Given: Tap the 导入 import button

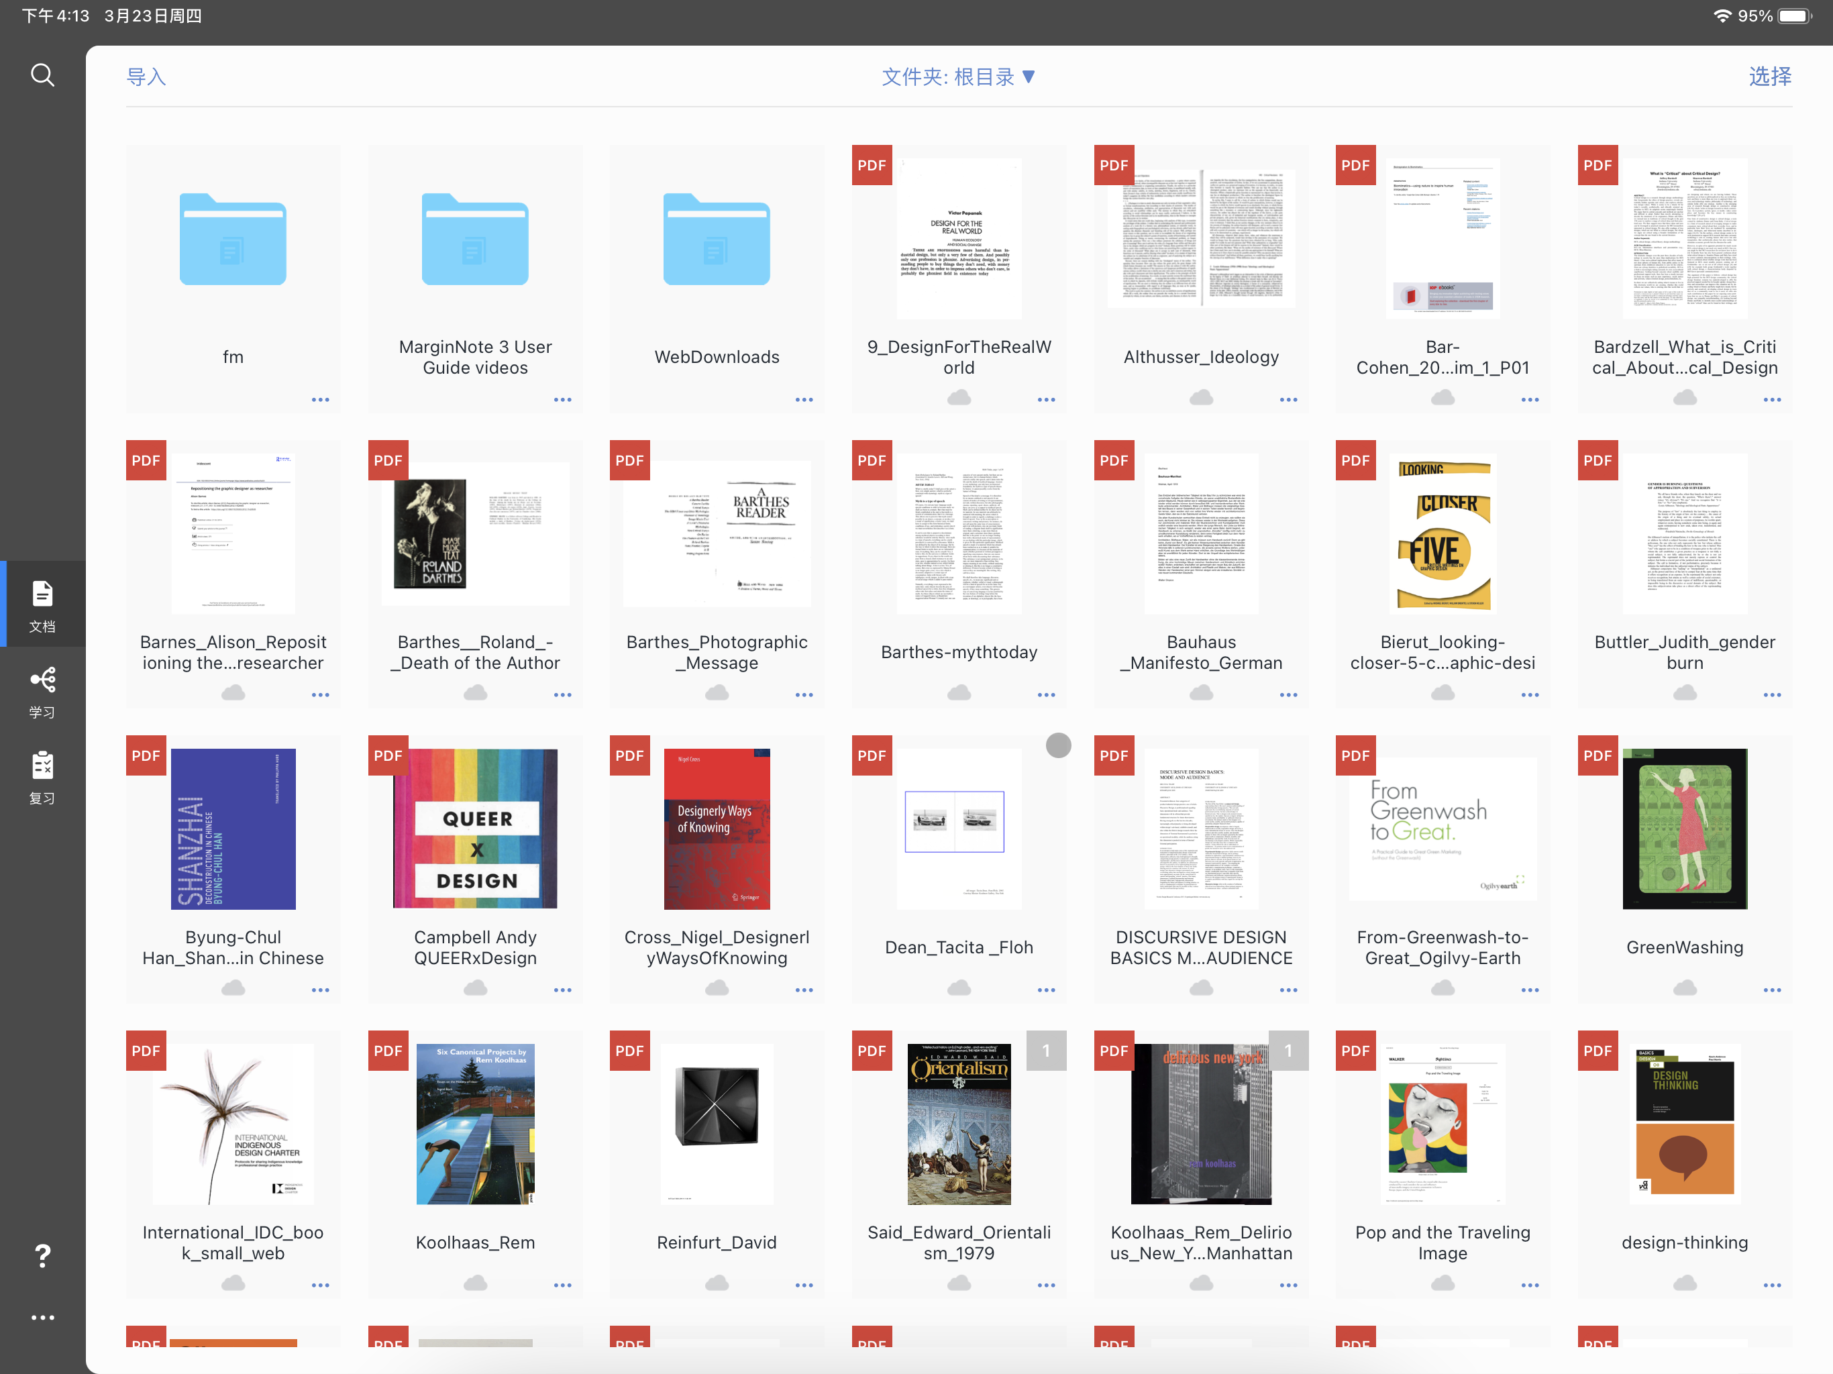Looking at the screenshot, I should [146, 77].
